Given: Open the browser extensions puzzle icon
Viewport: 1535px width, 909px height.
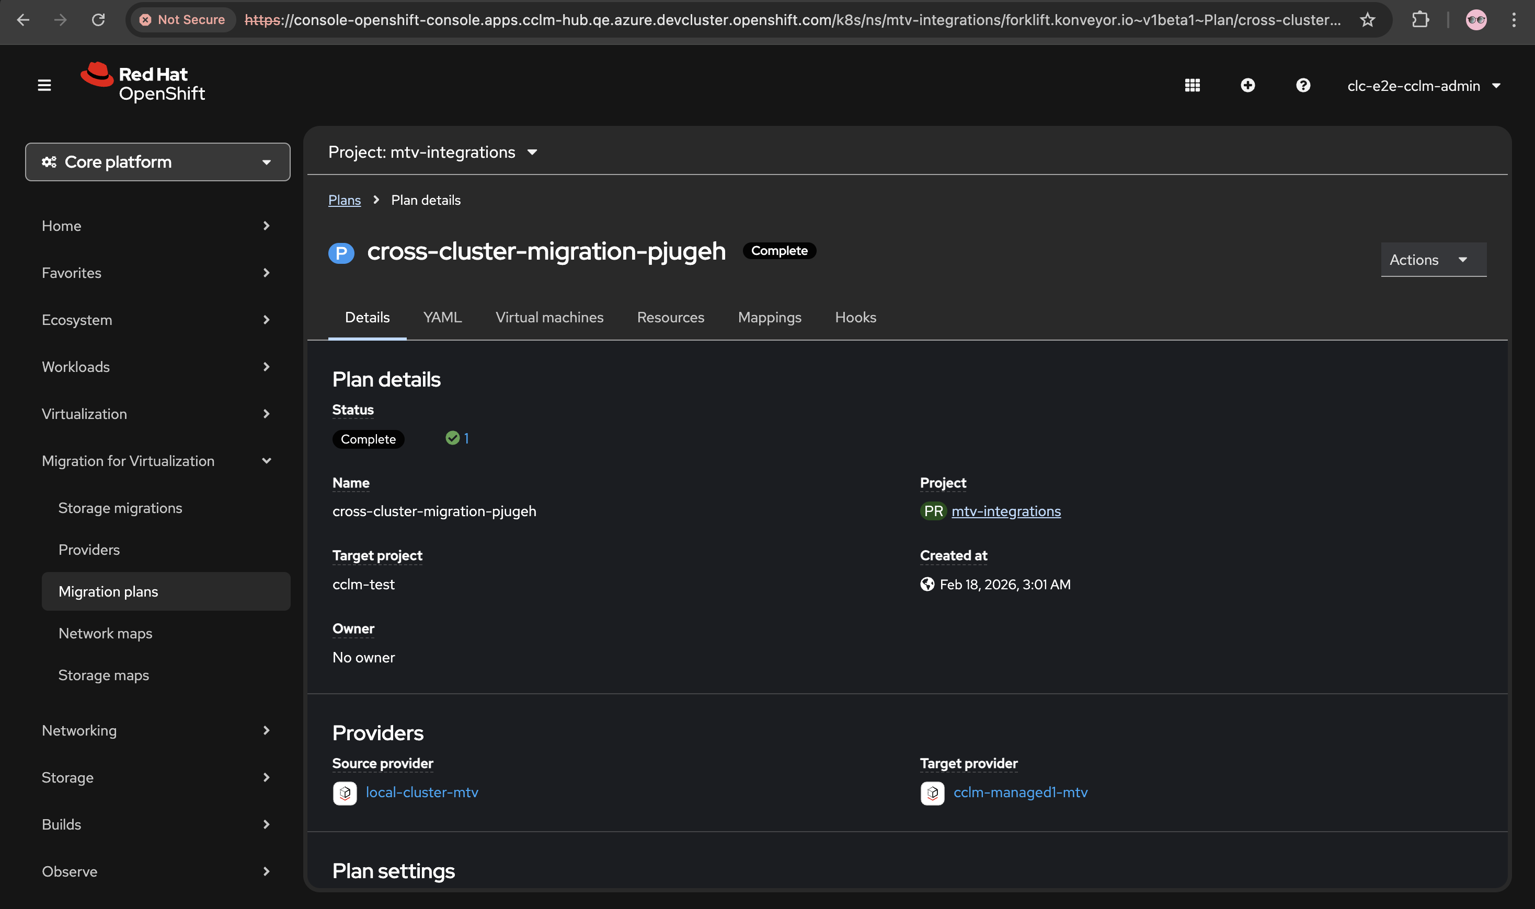Looking at the screenshot, I should tap(1420, 20).
